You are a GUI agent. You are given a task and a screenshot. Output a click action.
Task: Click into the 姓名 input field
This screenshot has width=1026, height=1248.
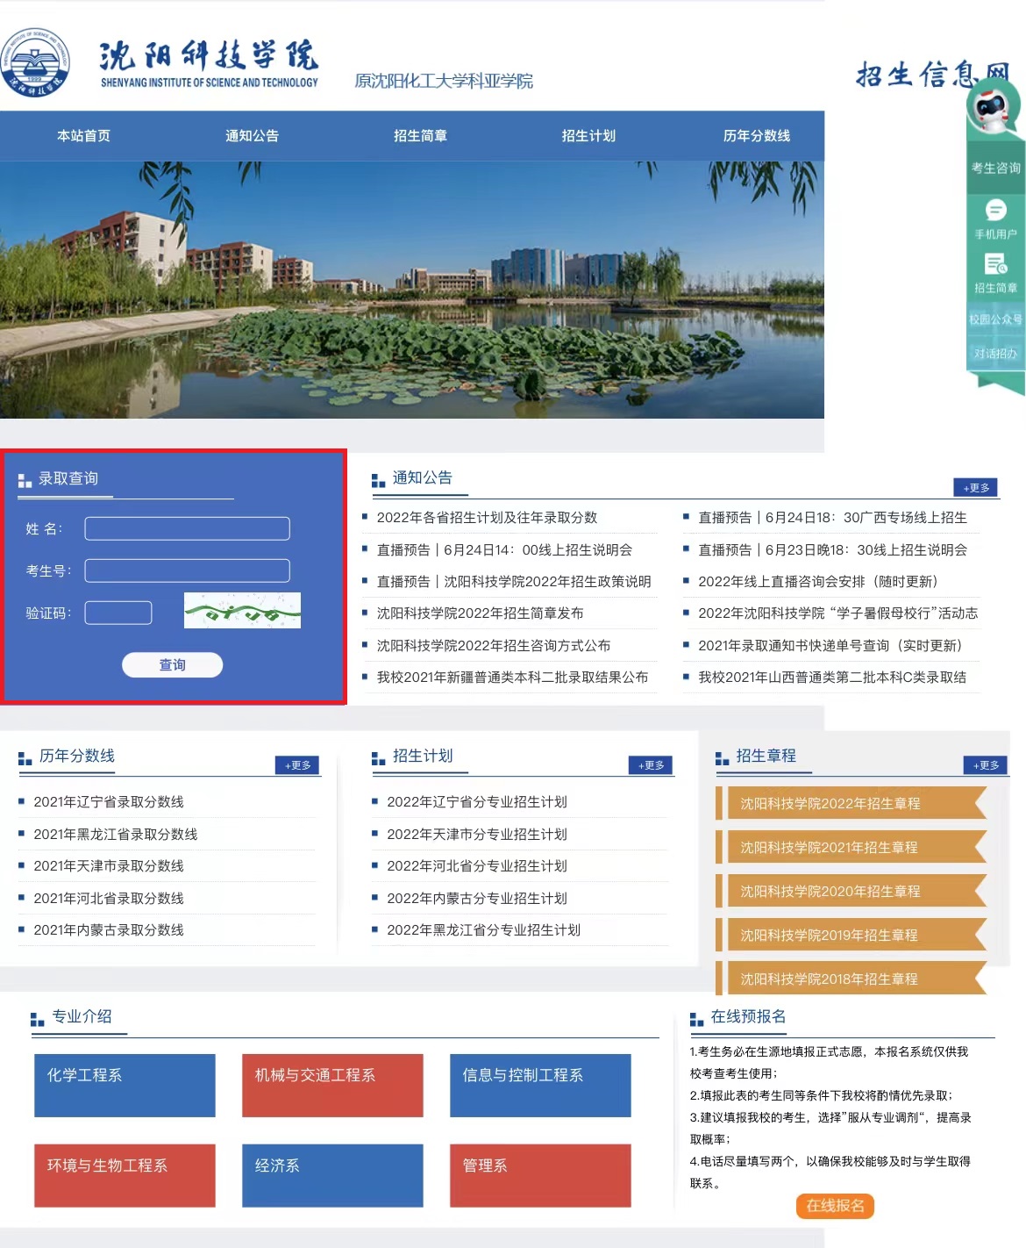coord(187,528)
